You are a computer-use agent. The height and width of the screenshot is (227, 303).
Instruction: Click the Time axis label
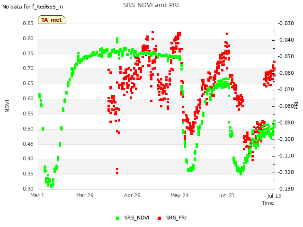(268, 203)
